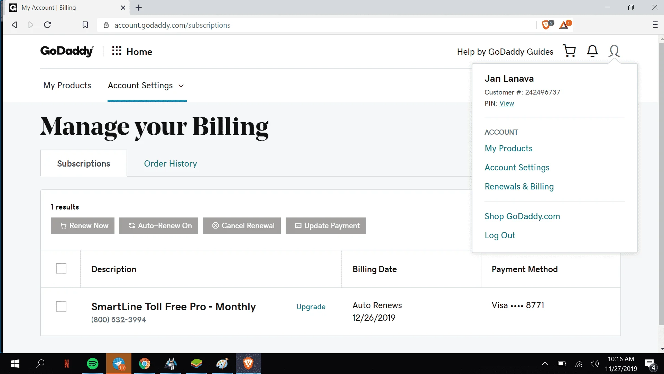Click the browser forward arrow
664x374 pixels.
pos(31,25)
